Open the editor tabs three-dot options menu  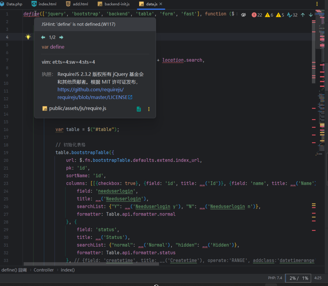tap(317, 4)
